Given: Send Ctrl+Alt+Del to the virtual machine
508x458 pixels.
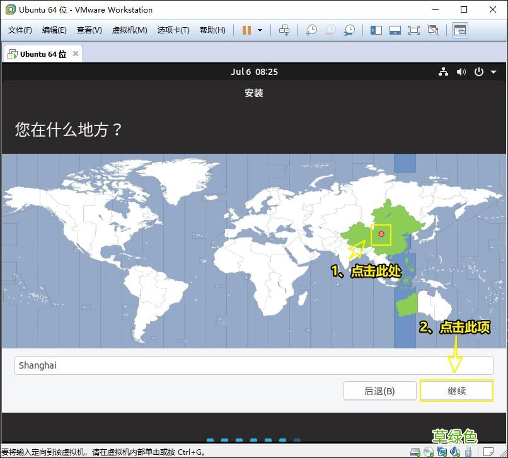Looking at the screenshot, I should coord(284,30).
